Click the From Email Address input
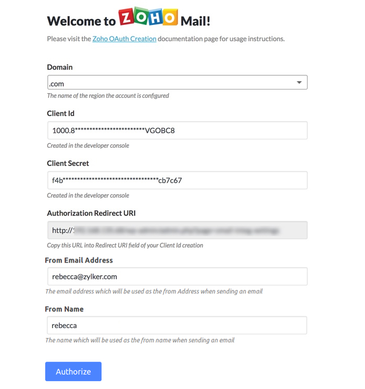This screenshot has width=365, height=389. [177, 277]
